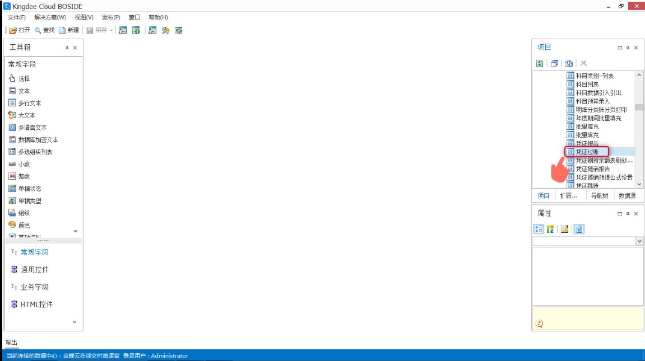Select the 颜色 color field in toolbox
Image resolution: width=645 pixels, height=361 pixels.
24,225
